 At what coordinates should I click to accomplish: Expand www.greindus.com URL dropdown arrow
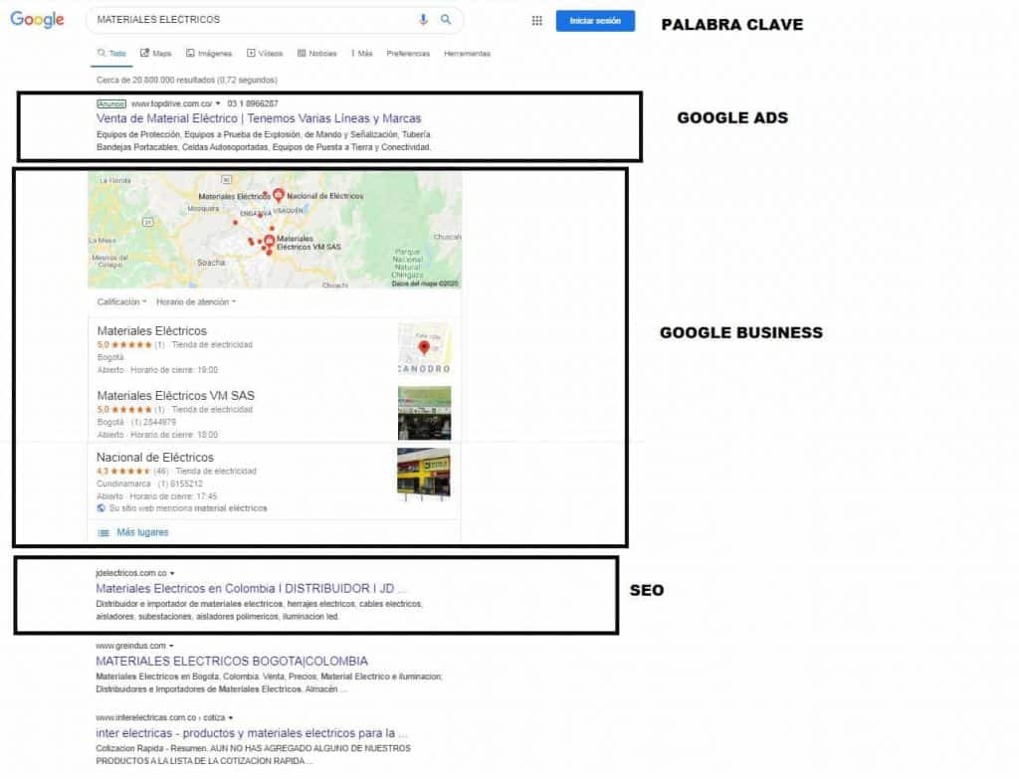click(x=171, y=646)
